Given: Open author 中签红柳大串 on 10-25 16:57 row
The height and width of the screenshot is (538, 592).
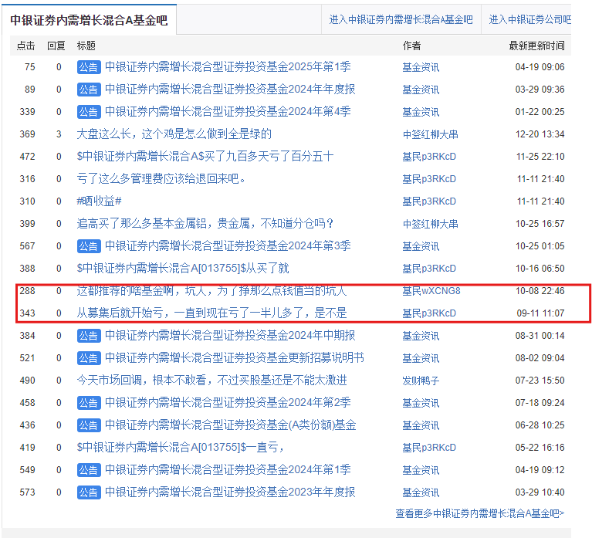Looking at the screenshot, I should pos(431,224).
